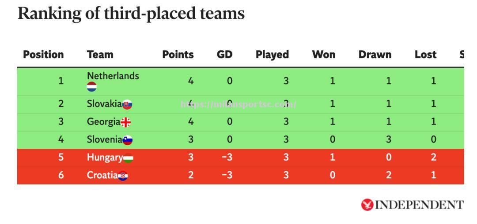
Task: Click the Lost column header
Action: click(x=426, y=55)
